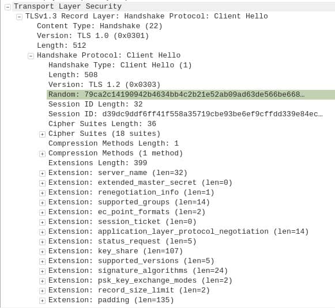The image size is (335, 308).
Task: Expand the Cipher Suites (18 suites) entry
Action: click(x=42, y=134)
